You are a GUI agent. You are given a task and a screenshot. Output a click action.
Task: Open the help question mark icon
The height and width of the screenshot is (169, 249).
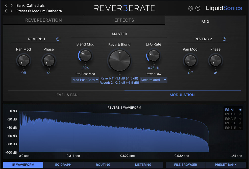point(198,8)
